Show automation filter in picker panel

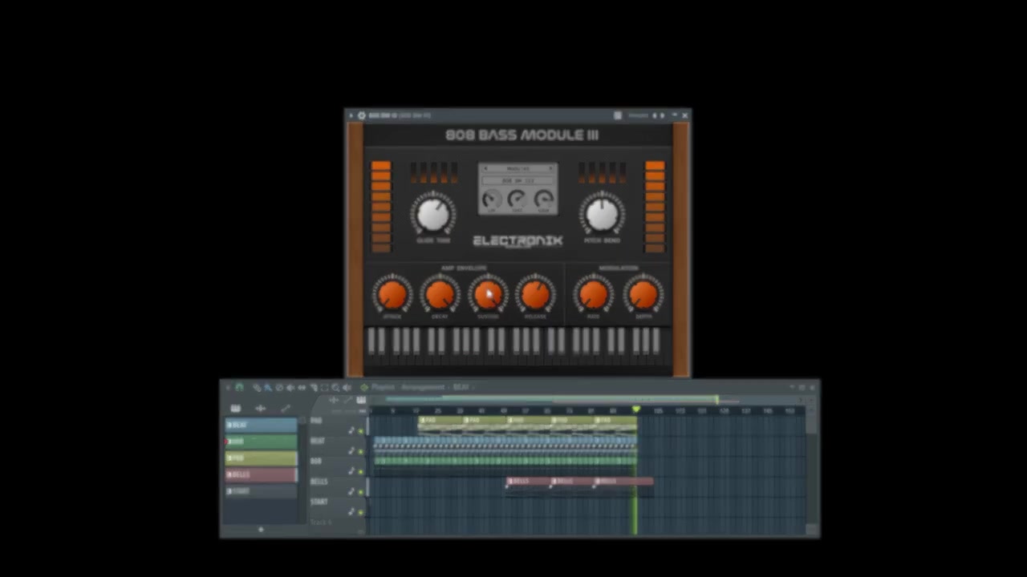coord(286,409)
